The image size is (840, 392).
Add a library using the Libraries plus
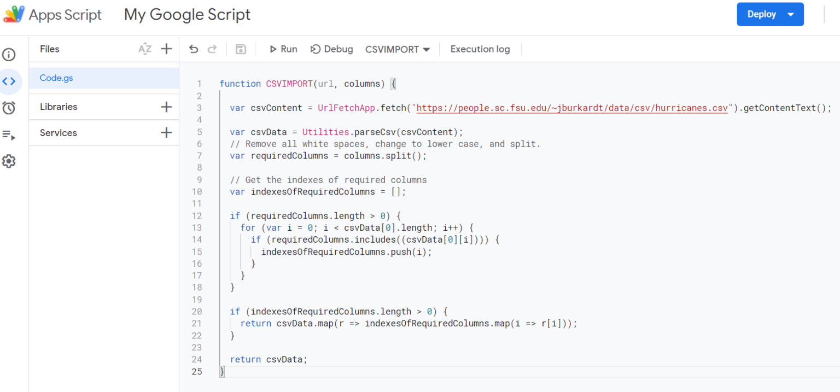[166, 107]
